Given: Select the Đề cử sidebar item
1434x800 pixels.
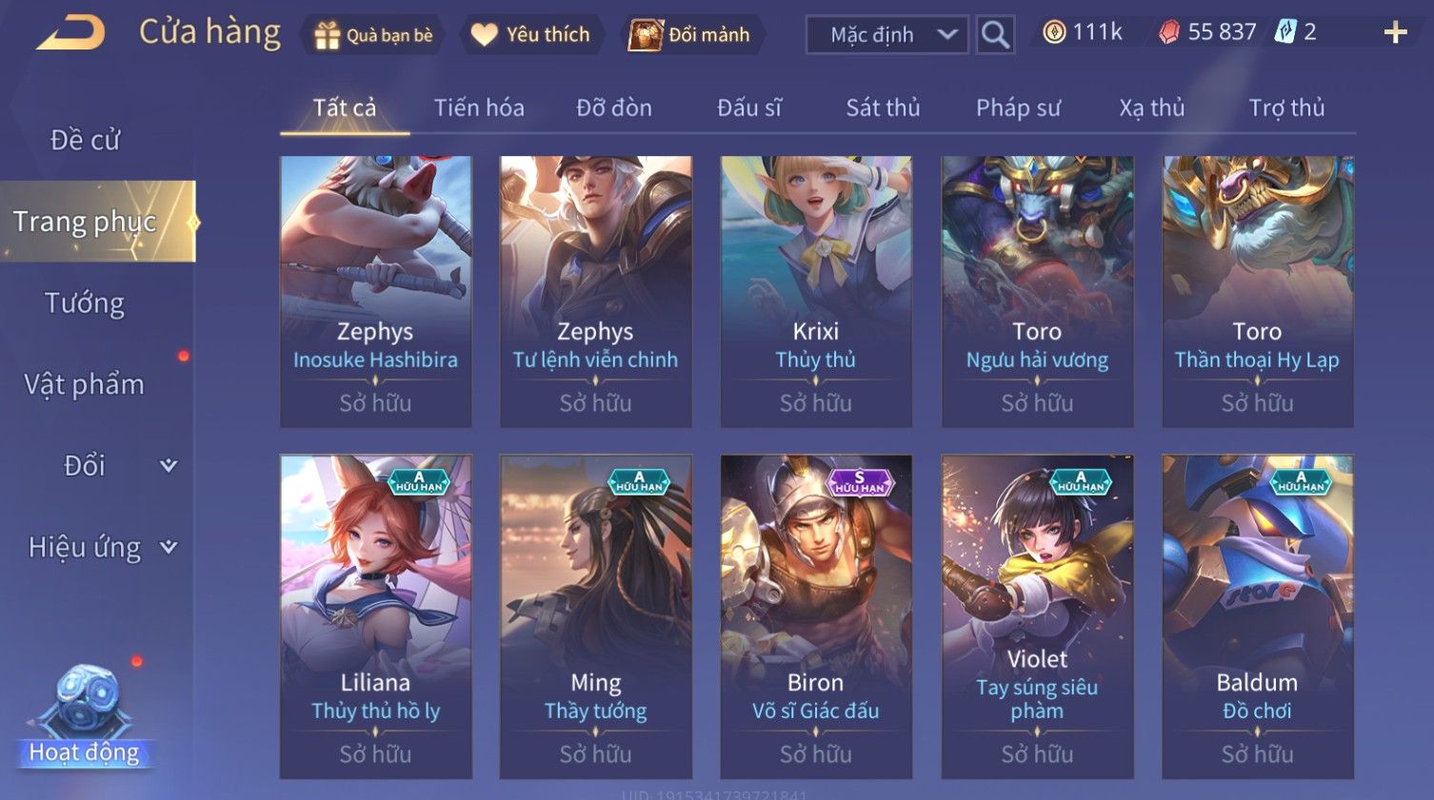Looking at the screenshot, I should (x=85, y=140).
